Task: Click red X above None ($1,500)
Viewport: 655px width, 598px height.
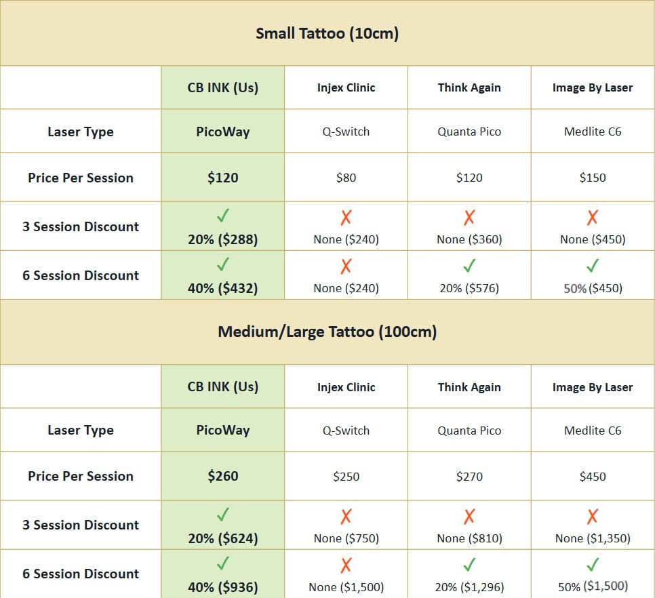Action: [346, 565]
